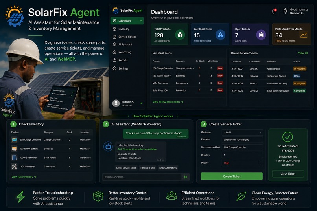317x211 pixels.
Task: Click ticket #TK-1005 ID
Action: pos(237,83)
